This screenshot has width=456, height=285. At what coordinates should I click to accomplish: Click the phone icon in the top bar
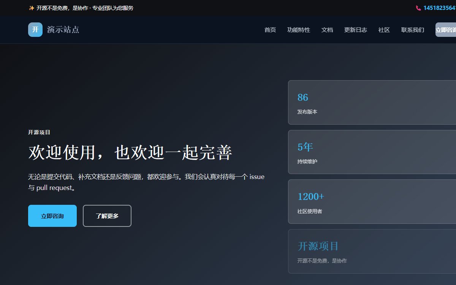pos(418,8)
